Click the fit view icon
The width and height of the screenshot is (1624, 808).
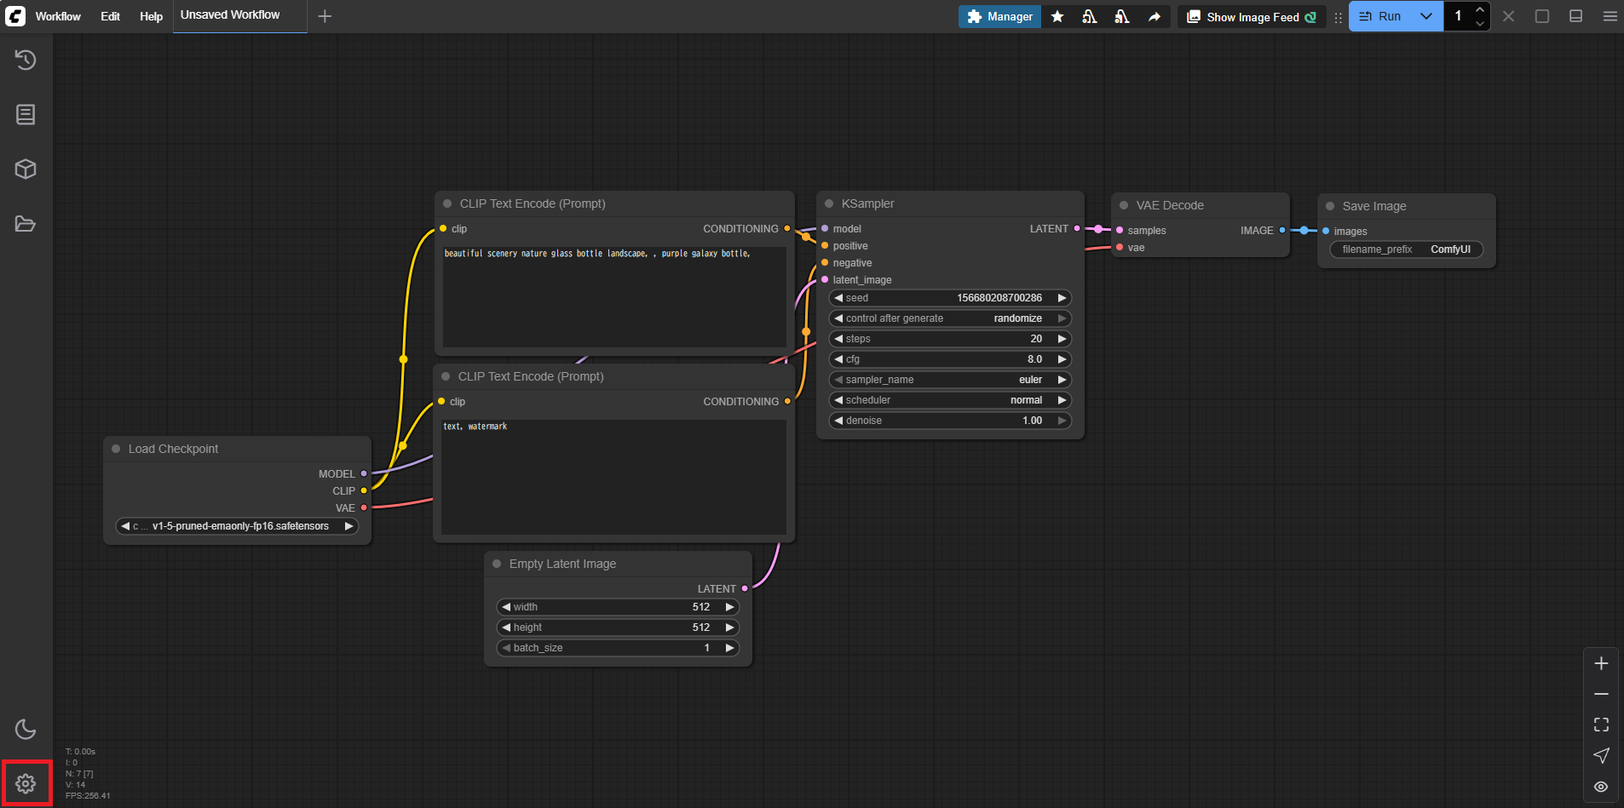coord(1601,725)
